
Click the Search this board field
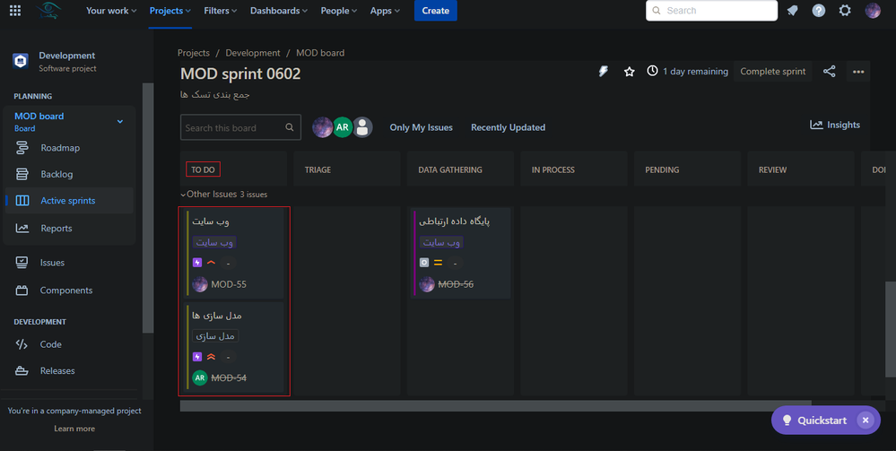[x=240, y=127]
